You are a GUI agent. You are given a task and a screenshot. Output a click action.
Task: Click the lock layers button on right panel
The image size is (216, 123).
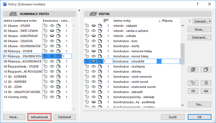[206, 83]
